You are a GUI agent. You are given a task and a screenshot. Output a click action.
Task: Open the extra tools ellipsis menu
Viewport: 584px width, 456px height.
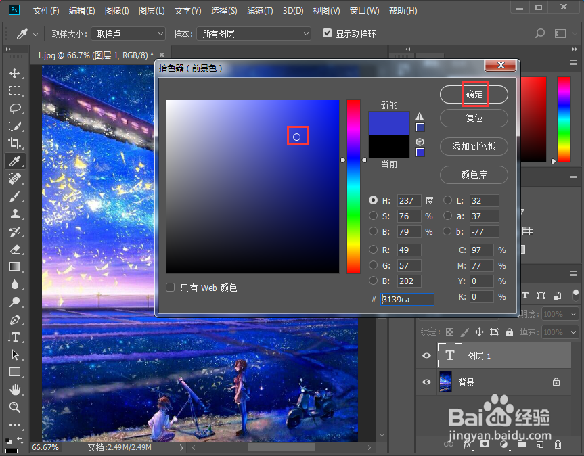pyautogui.click(x=14, y=425)
